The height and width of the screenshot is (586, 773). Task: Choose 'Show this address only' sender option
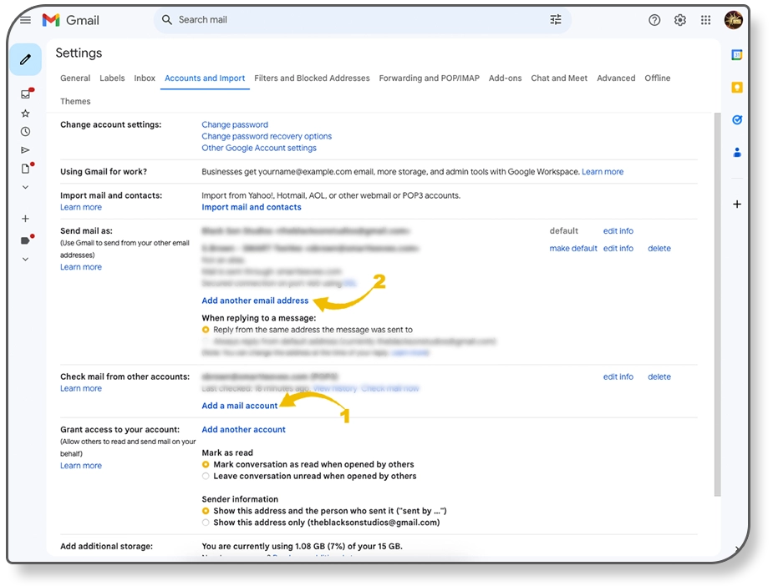click(206, 523)
